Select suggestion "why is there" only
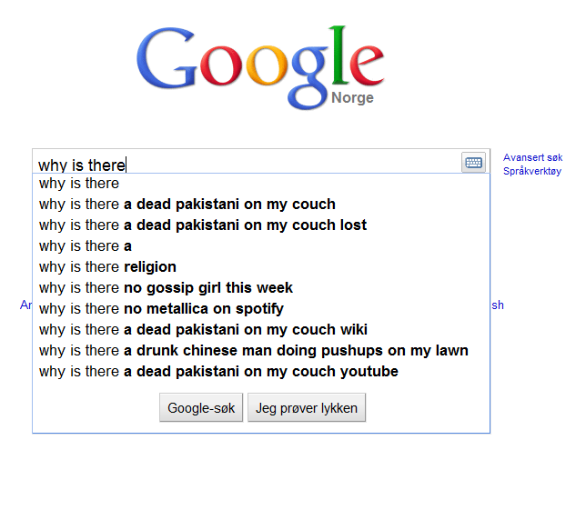This screenshot has width=586, height=520. [x=261, y=184]
